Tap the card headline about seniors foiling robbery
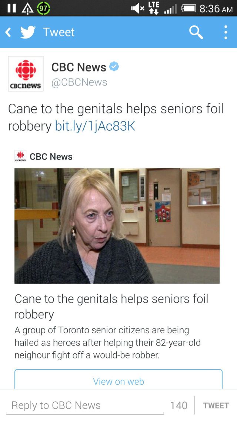The image size is (237, 421). coord(111,306)
